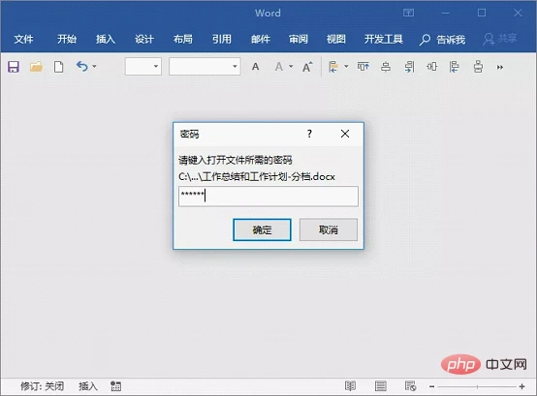Create a new blank document icon
The height and width of the screenshot is (396, 537).
[x=58, y=67]
